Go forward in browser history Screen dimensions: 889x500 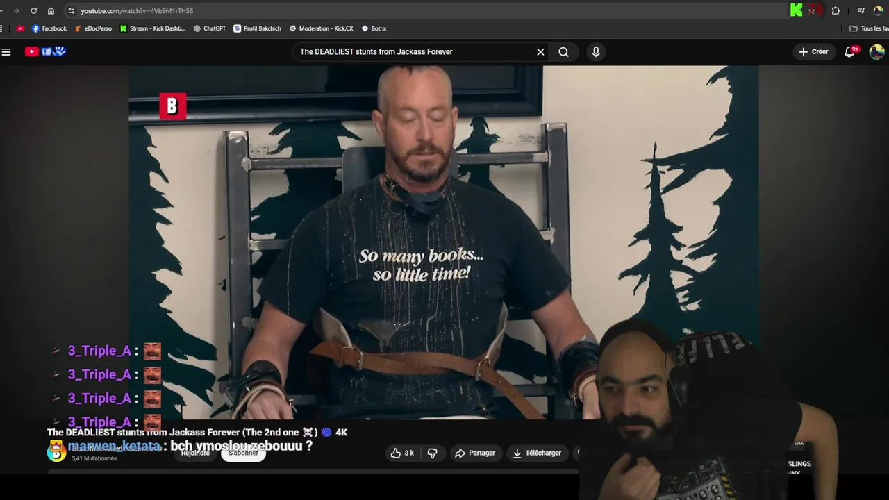pyautogui.click(x=16, y=10)
